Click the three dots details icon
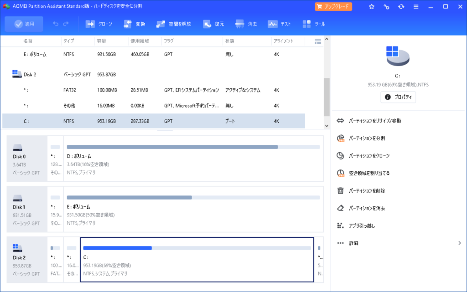The height and width of the screenshot is (292, 467). click(340, 243)
